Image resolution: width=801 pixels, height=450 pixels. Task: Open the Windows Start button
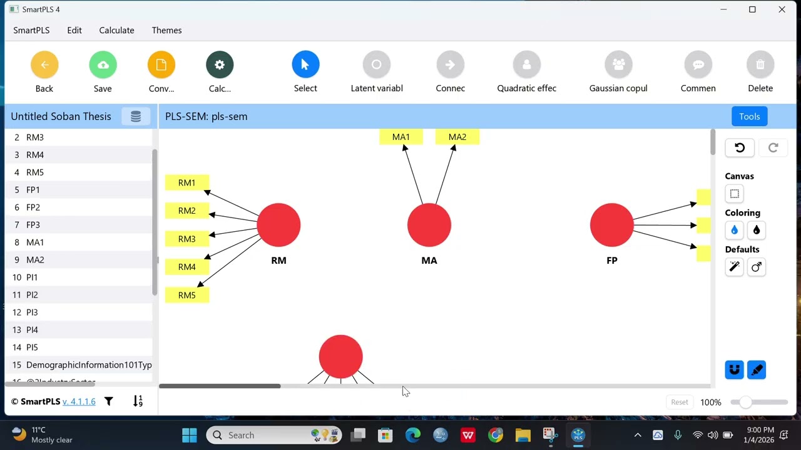coord(189,435)
